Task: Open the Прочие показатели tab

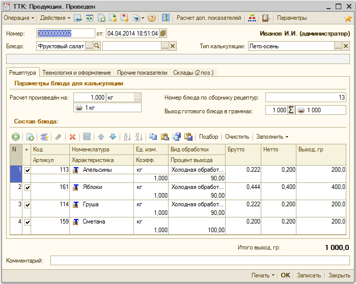Action: (x=142, y=73)
